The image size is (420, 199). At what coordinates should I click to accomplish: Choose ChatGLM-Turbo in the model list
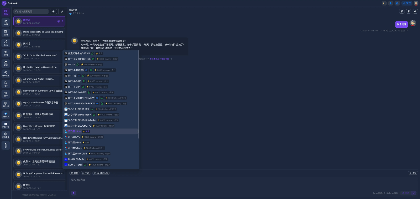pos(76,159)
